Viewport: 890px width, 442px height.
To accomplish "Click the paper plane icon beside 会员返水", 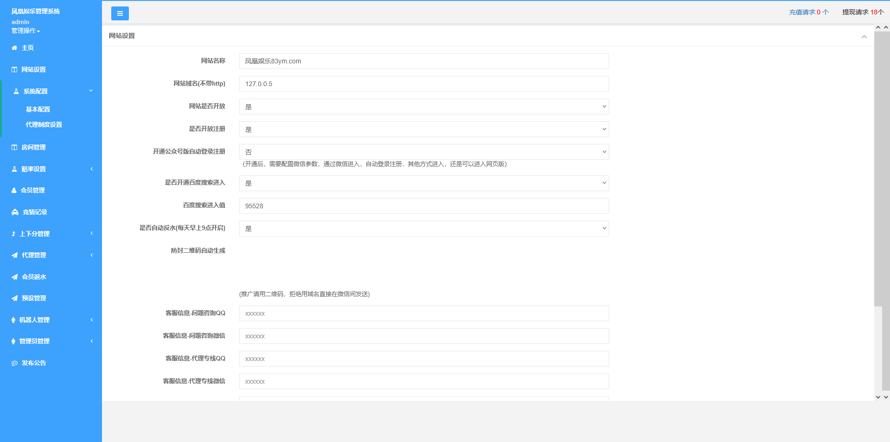I will pos(14,277).
